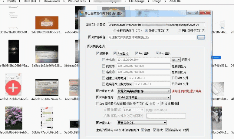Image resolution: width=234 pixels, height=139 pixels.
Task: Expand the breadcrumb arrow after DownLoads
Action: pos(64,1)
